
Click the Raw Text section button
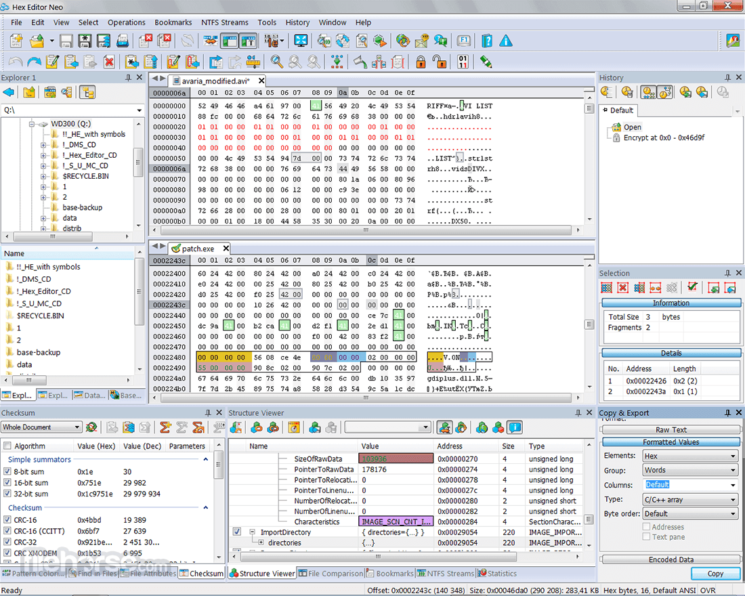(x=671, y=429)
